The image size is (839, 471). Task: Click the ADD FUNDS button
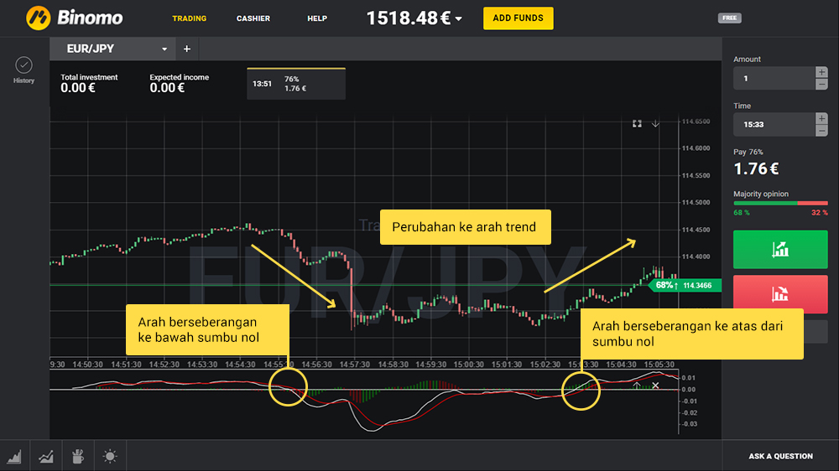[x=518, y=18]
